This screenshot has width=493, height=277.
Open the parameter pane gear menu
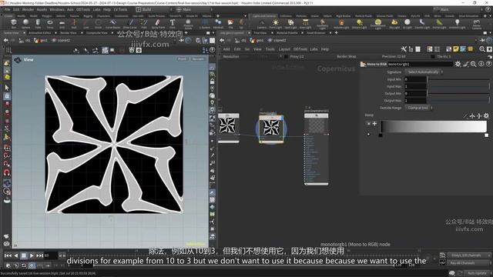pyautogui.click(x=458, y=64)
